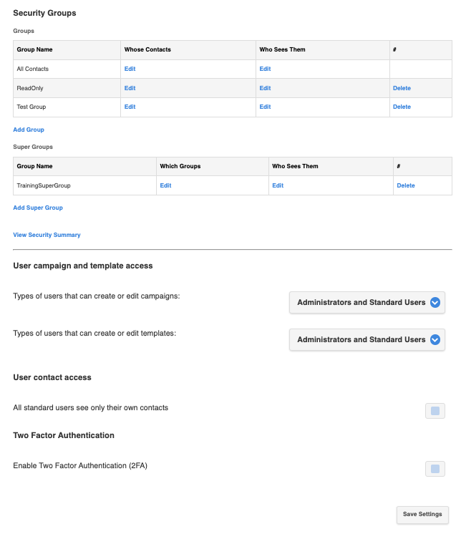Toggle standard users see only own contacts

click(435, 411)
